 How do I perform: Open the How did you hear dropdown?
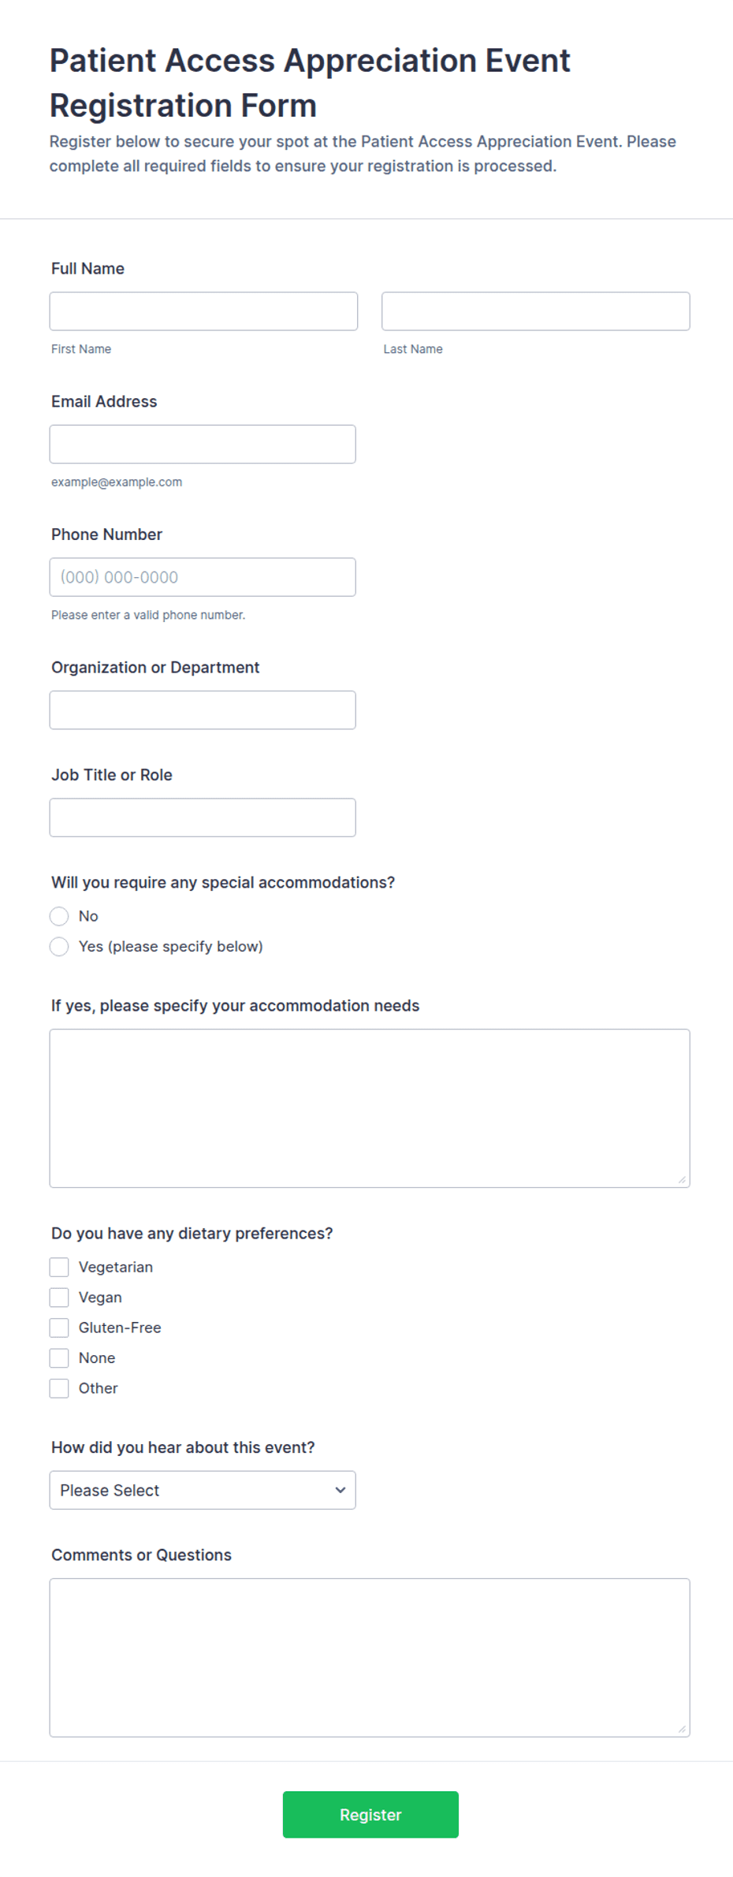pos(203,1490)
